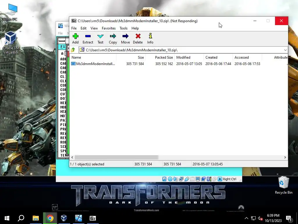
Task: Click the Windows Start button
Action: pos(7,218)
